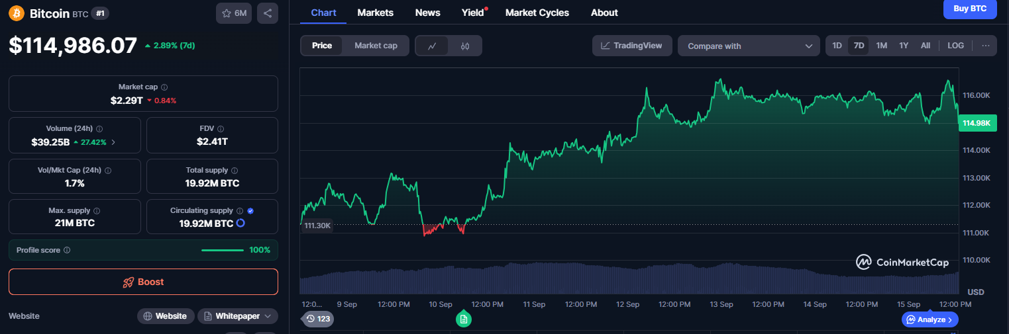1009x334 pixels.
Task: Click the $39.25B volume value
Action: (50, 142)
